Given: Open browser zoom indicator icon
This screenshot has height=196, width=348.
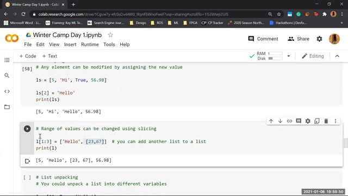Looking at the screenshot, I should [x=270, y=14].
